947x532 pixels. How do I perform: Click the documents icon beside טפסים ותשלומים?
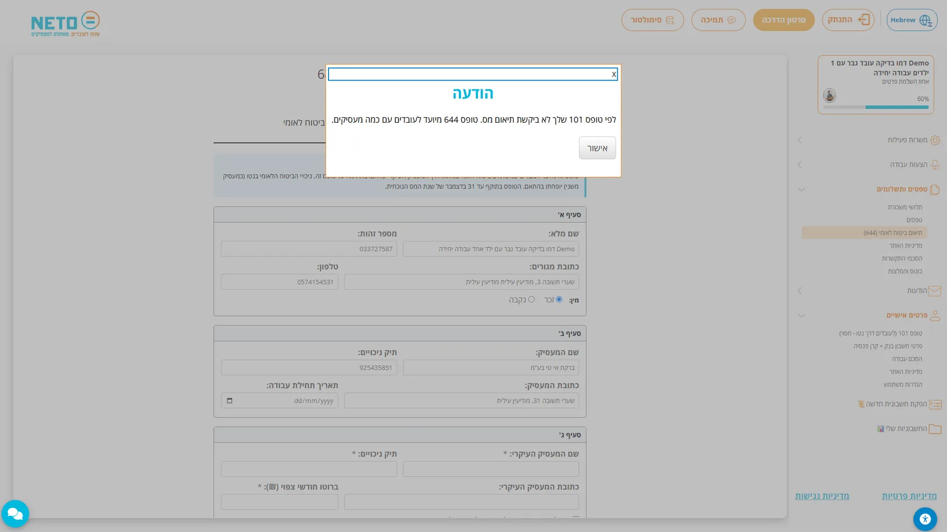tap(935, 190)
